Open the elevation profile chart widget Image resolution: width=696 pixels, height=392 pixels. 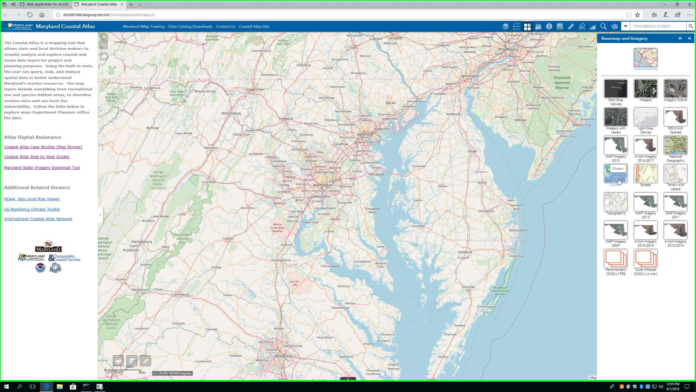pyautogui.click(x=592, y=26)
